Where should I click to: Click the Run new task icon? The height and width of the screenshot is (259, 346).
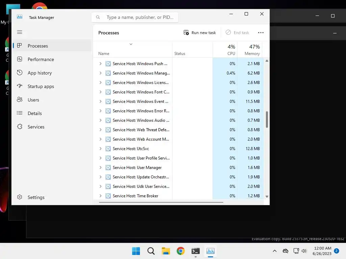pyautogui.click(x=186, y=33)
